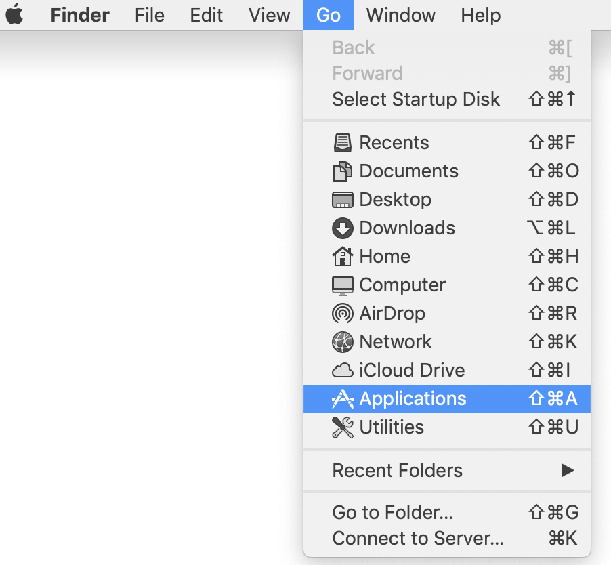Click the Utilities wrench icon
The image size is (611, 565).
pos(343,427)
